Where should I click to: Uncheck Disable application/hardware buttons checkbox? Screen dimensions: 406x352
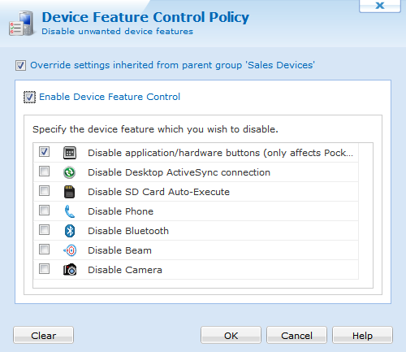[44, 152]
